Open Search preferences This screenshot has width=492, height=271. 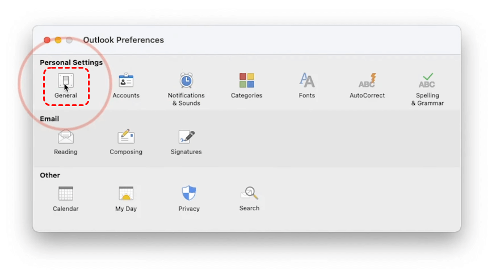[249, 194]
